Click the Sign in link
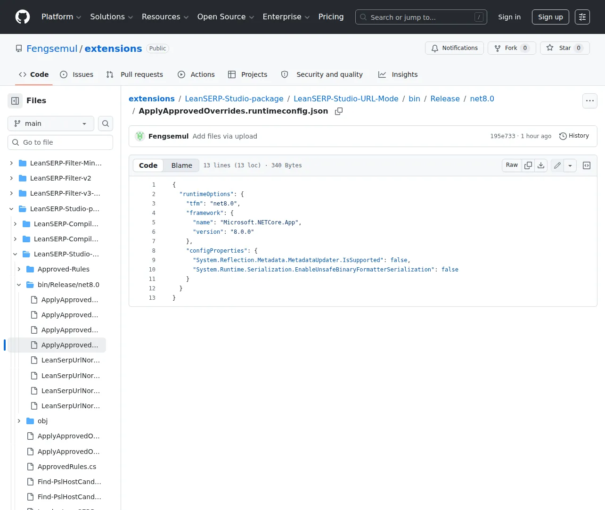Viewport: 605px width, 510px height. click(509, 17)
